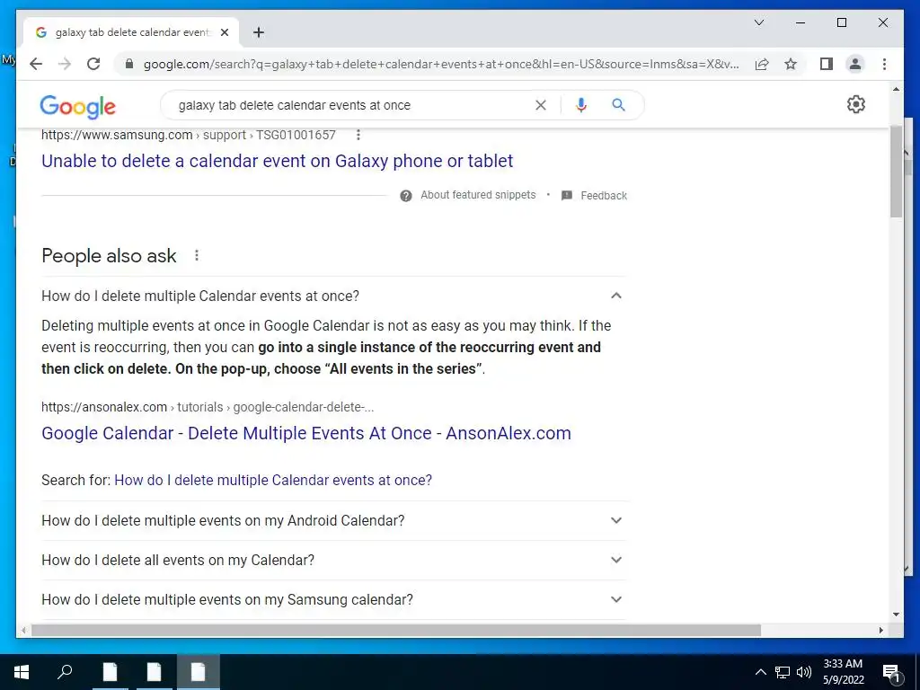This screenshot has width=920, height=690.
Task: Close the galaxy tab delete calendar tab
Action: pyautogui.click(x=224, y=32)
